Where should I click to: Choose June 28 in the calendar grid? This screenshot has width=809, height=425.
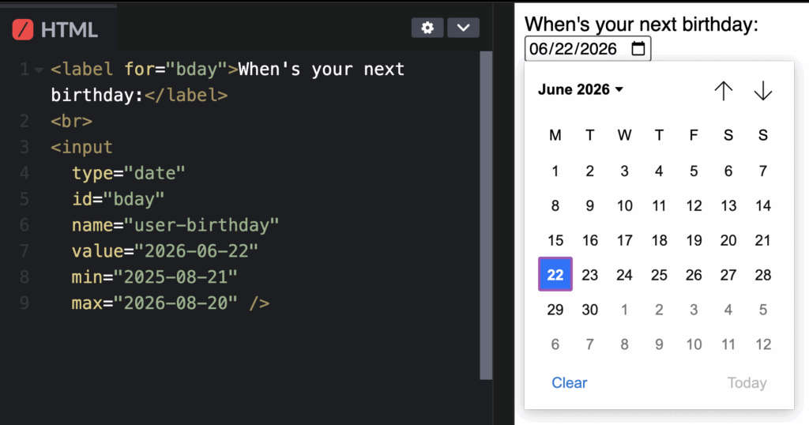tap(763, 275)
